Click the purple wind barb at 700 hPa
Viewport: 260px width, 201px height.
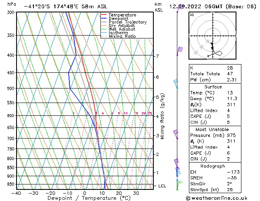pos(176,134)
